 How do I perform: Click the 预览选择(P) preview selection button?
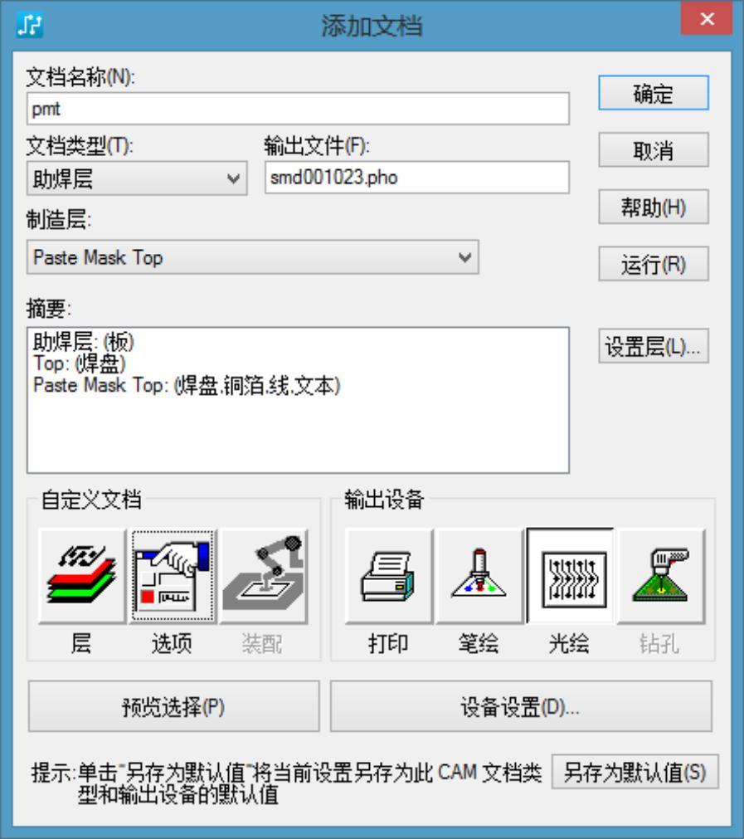(x=174, y=706)
